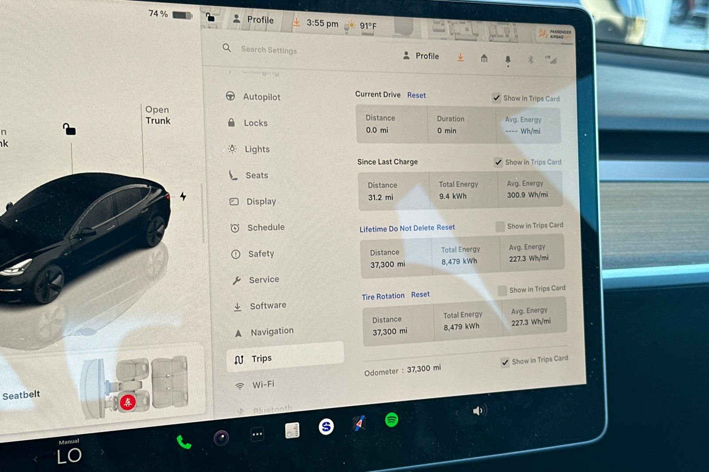
Task: Open Bluetooth status from the top bar
Action: pyautogui.click(x=530, y=58)
